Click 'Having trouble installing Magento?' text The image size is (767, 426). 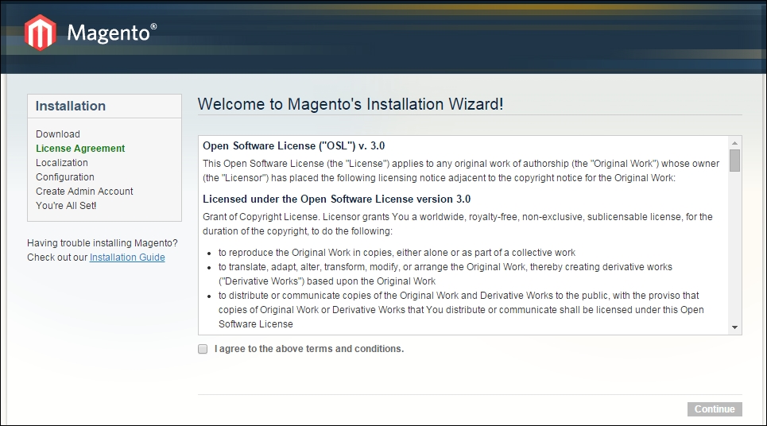click(x=103, y=243)
